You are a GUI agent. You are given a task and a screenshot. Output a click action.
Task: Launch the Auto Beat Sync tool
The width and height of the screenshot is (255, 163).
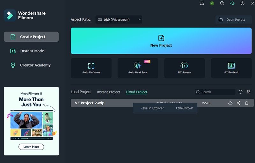click(x=138, y=68)
